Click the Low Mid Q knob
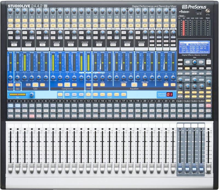Image resolution: width=219 pixels, height=190 pixels. coord(124,77)
